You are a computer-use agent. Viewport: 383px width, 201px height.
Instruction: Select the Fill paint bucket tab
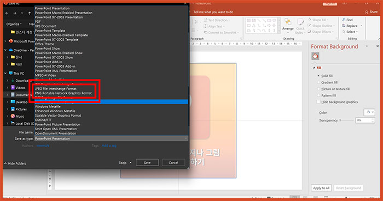[x=315, y=57]
